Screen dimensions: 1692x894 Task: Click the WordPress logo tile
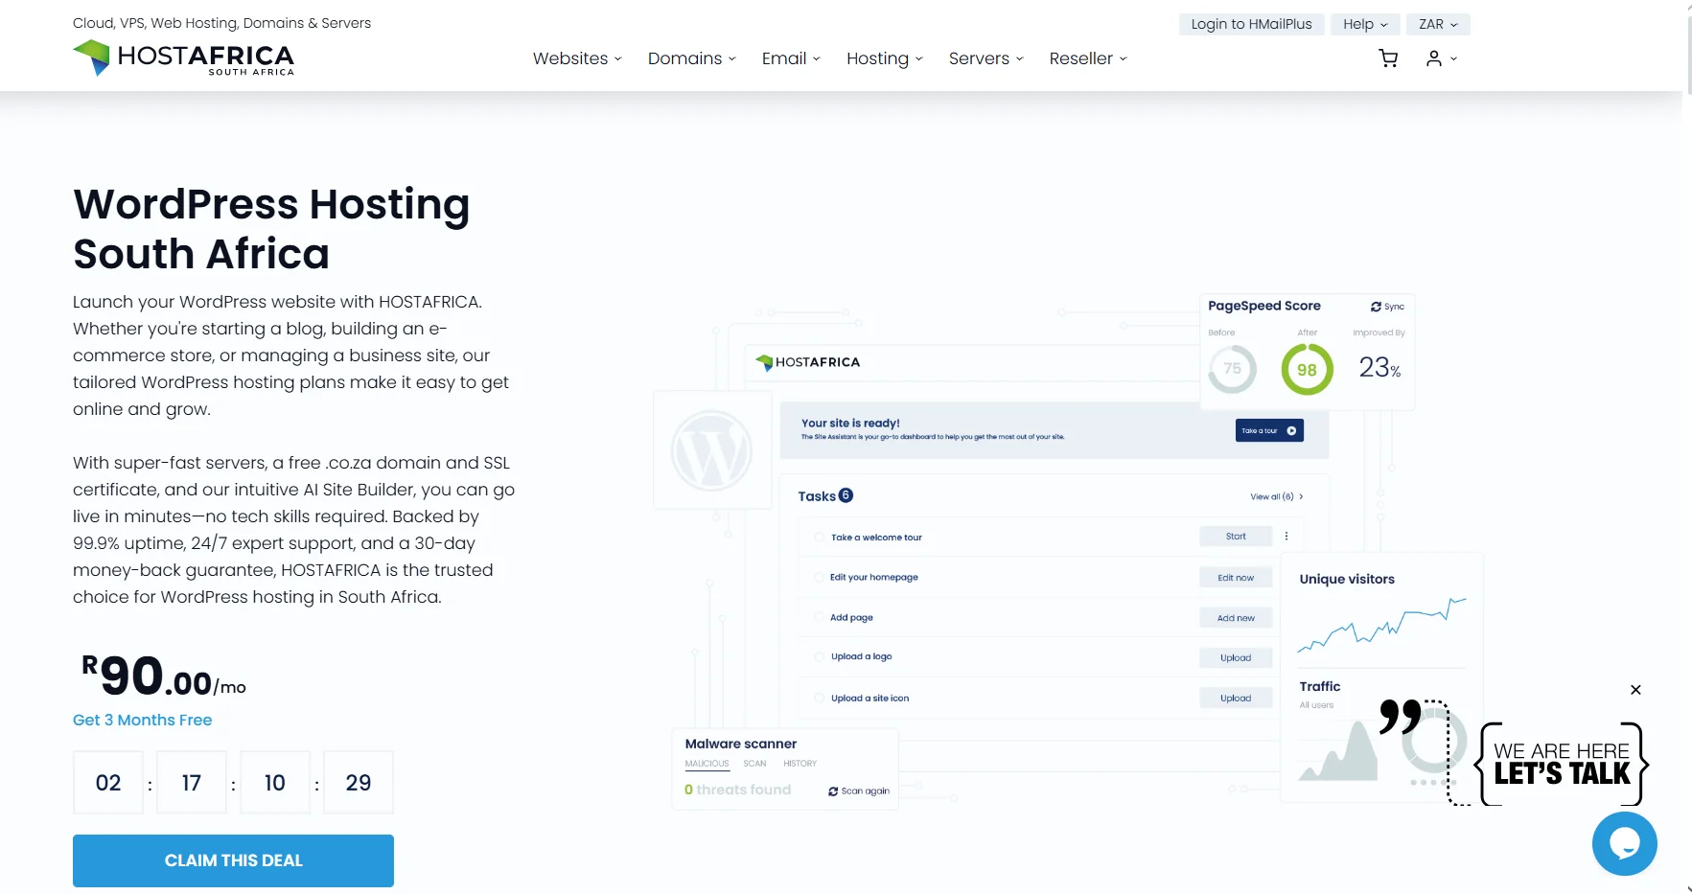coord(711,450)
